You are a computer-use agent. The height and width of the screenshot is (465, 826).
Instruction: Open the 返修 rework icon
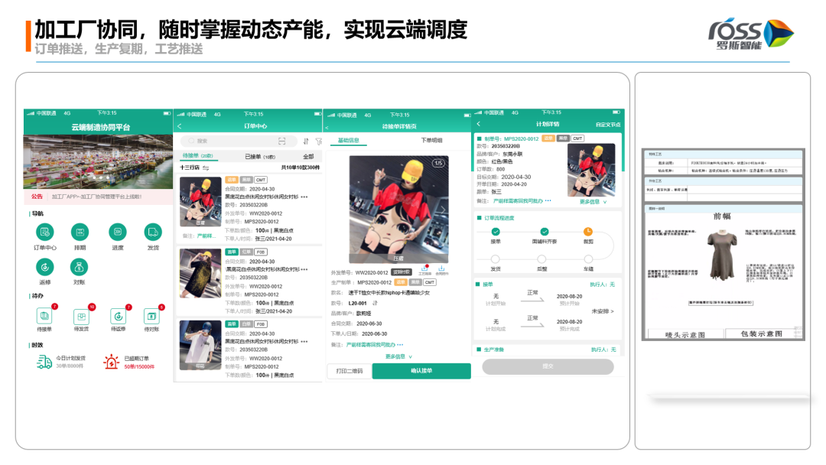coord(45,266)
